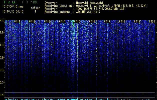Viewport: 157px width, 100px height.
Task: Click the 0420 time marker
Action: [x=152, y=21]
